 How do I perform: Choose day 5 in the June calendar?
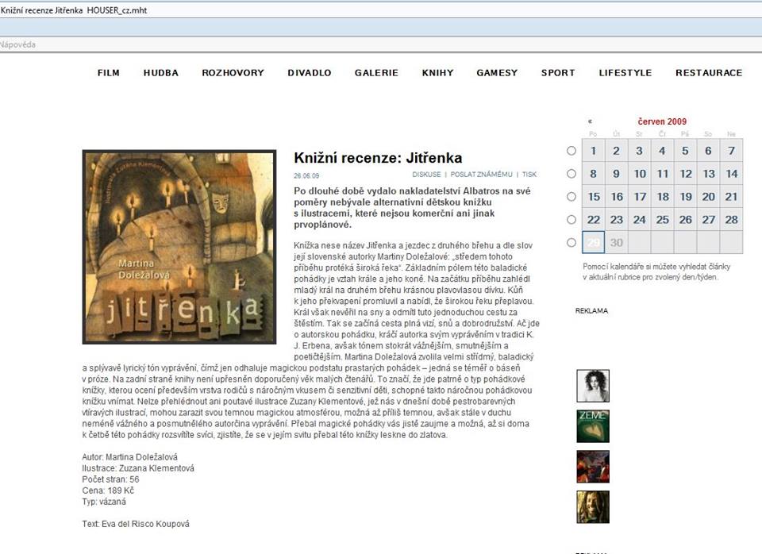[x=686, y=151]
